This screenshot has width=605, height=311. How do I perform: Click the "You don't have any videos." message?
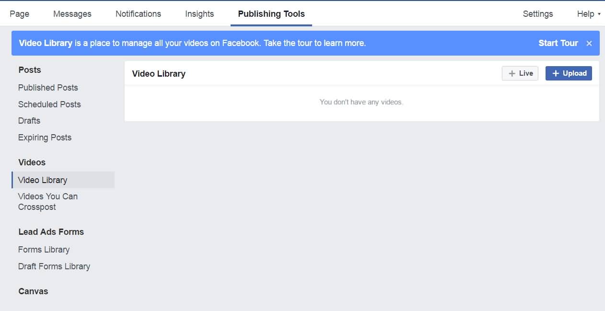coord(361,102)
